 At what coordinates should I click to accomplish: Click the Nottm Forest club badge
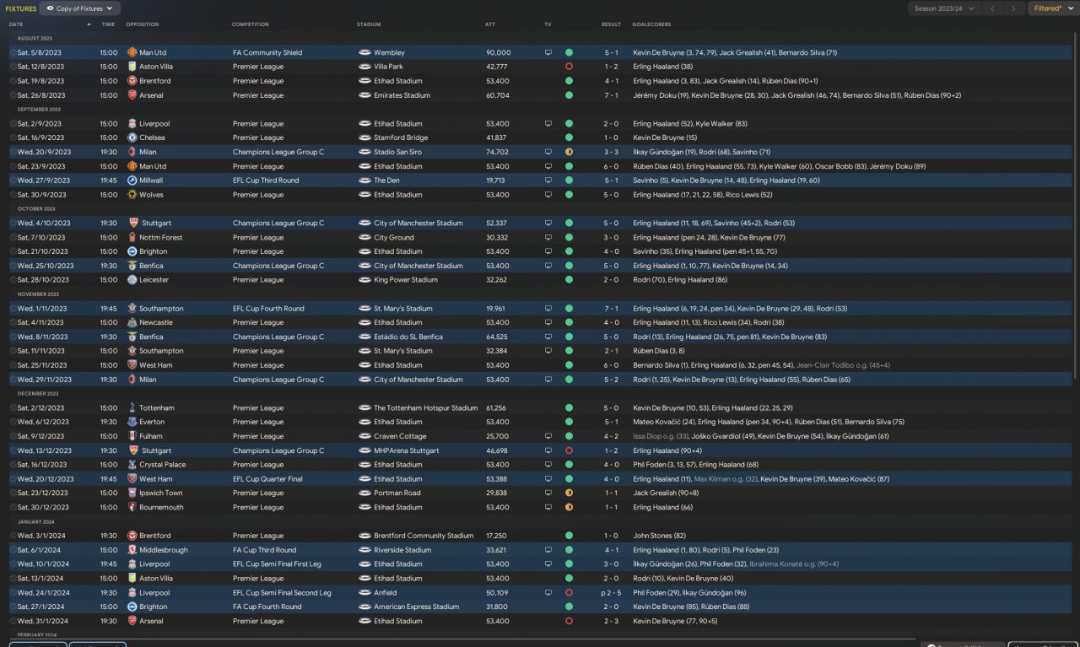click(x=132, y=237)
